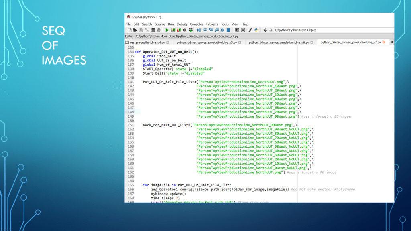Run file using the green play icon
The height and width of the screenshot is (231, 411).
click(x=167, y=30)
